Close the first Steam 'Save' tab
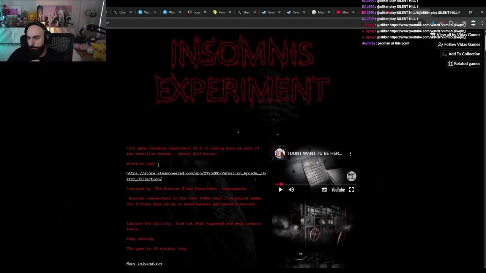486x273 pixels. [279, 12]
